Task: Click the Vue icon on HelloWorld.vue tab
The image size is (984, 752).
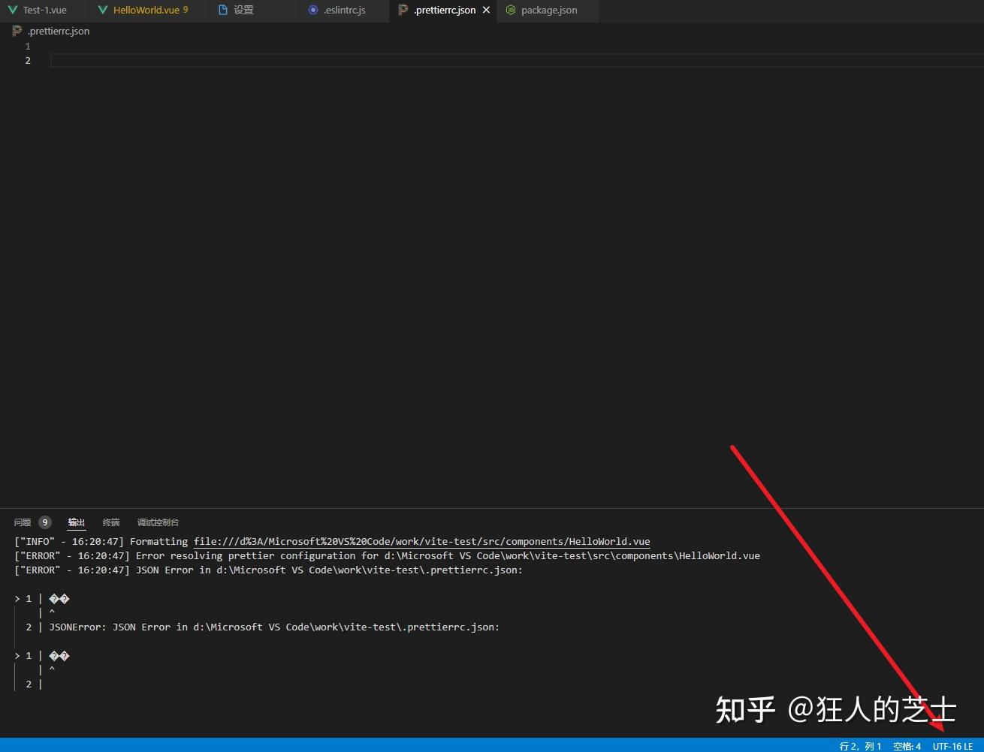Action: pyautogui.click(x=102, y=10)
